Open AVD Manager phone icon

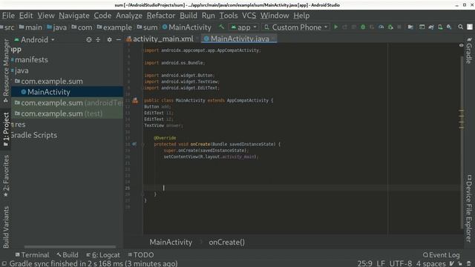pos(440,27)
